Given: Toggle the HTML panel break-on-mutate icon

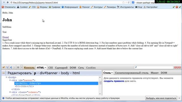Looking at the screenshot, I should (4, 73).
